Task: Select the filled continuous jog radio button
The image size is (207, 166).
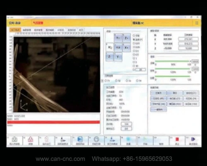Action: click(x=134, y=39)
